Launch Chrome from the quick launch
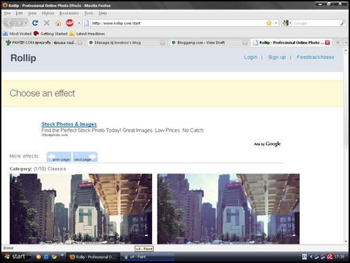The image size is (350, 263). click(x=54, y=257)
